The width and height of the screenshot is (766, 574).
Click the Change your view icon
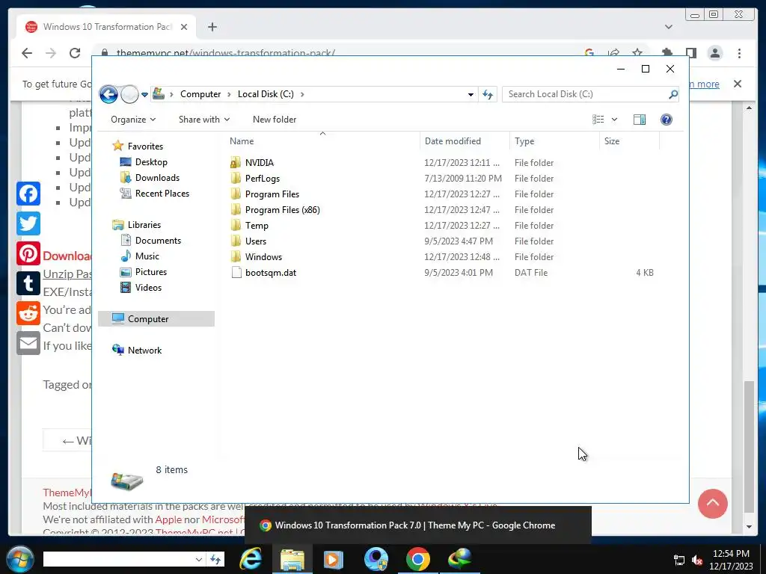click(x=598, y=120)
